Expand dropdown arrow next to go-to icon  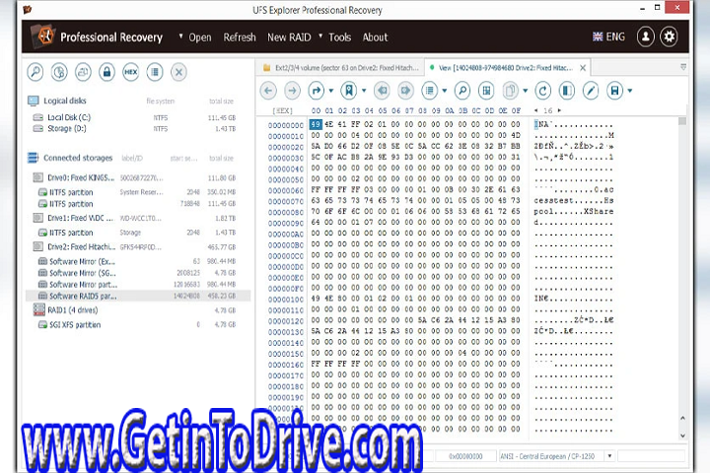pyautogui.click(x=331, y=91)
